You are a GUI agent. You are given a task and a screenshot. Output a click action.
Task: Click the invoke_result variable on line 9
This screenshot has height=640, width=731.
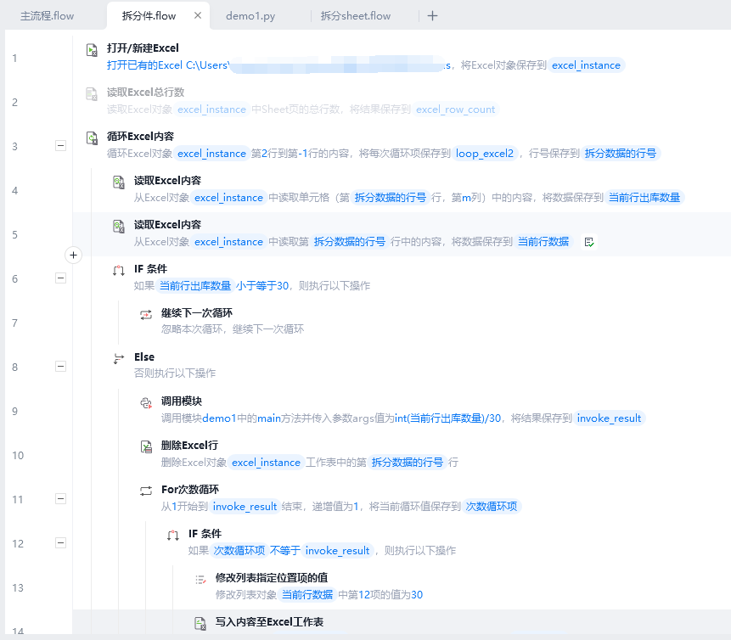tap(609, 418)
